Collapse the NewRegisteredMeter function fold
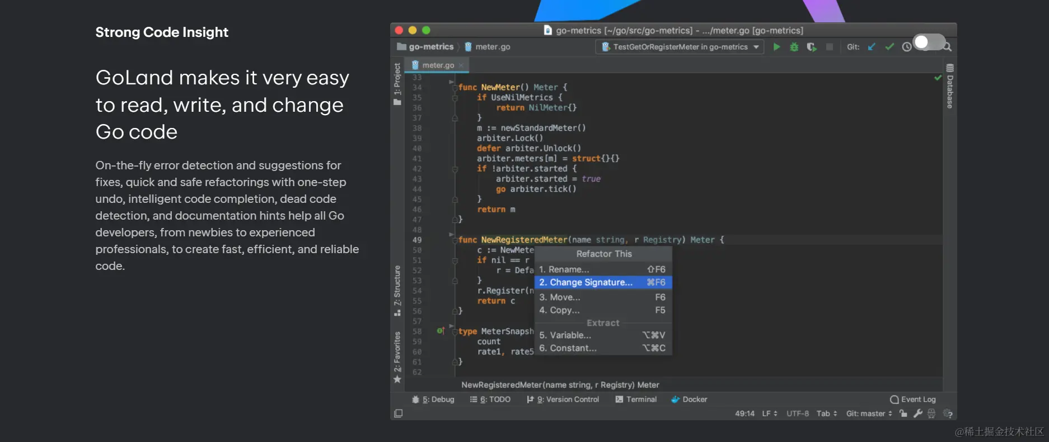 (455, 240)
